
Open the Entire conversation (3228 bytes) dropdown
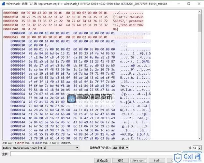pyautogui.click(x=41, y=148)
